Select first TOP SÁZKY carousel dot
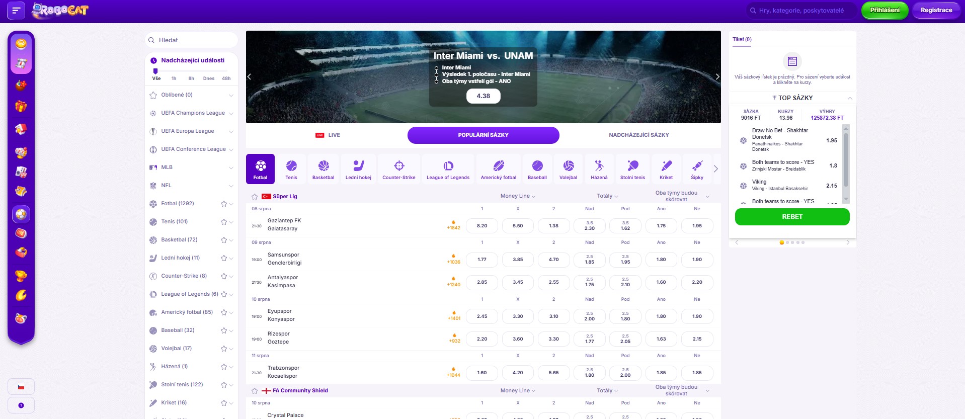965x419 pixels. pos(782,242)
